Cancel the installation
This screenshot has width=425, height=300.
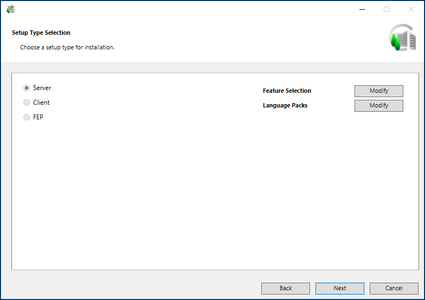(x=394, y=288)
